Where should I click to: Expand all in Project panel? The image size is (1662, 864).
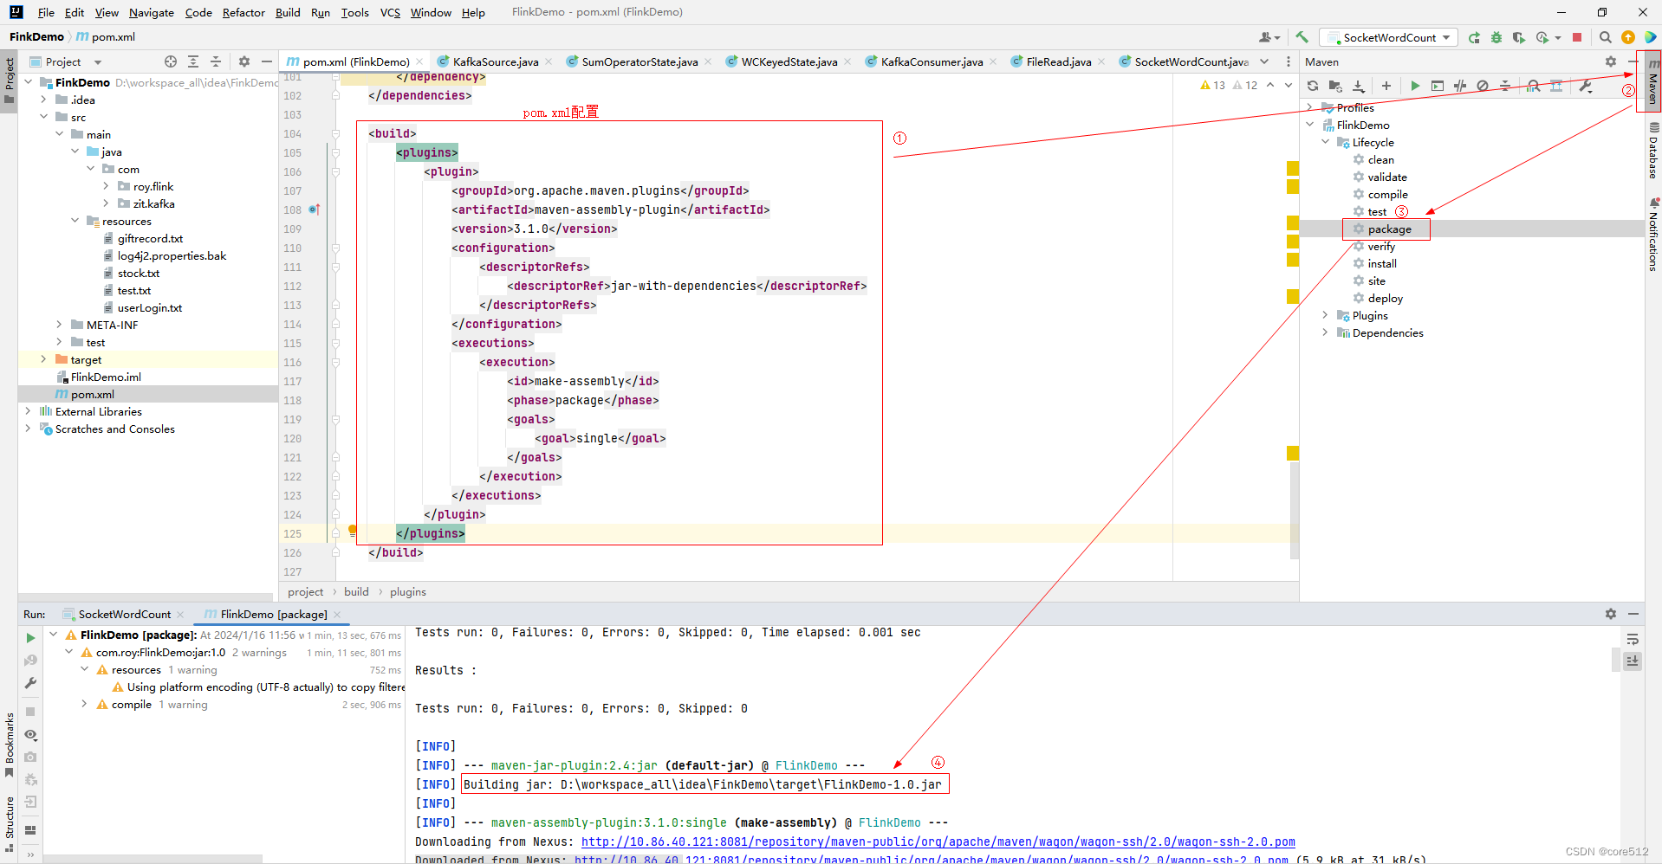click(193, 61)
